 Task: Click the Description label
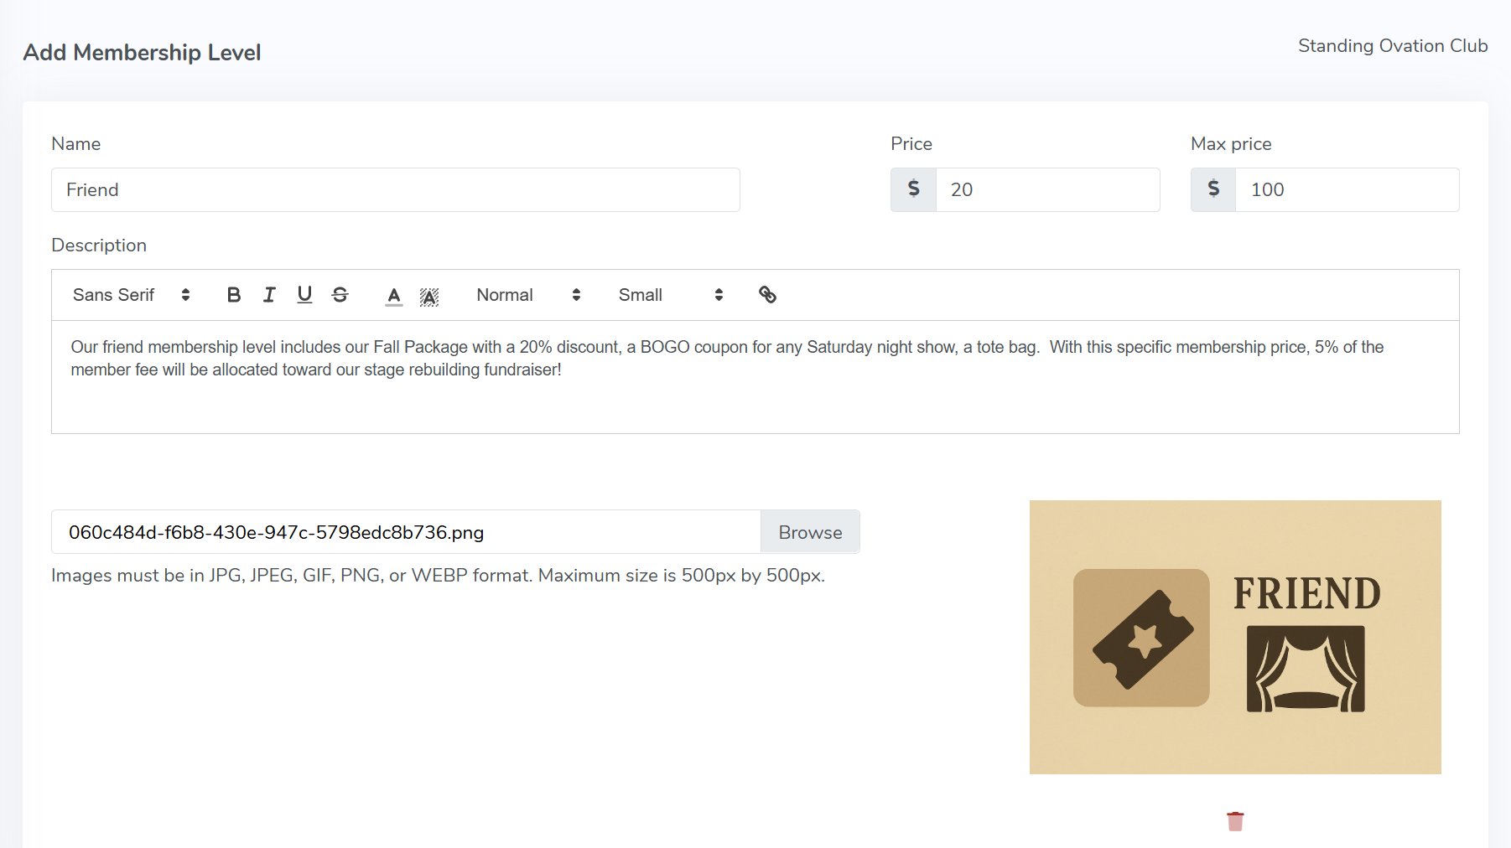[99, 246]
